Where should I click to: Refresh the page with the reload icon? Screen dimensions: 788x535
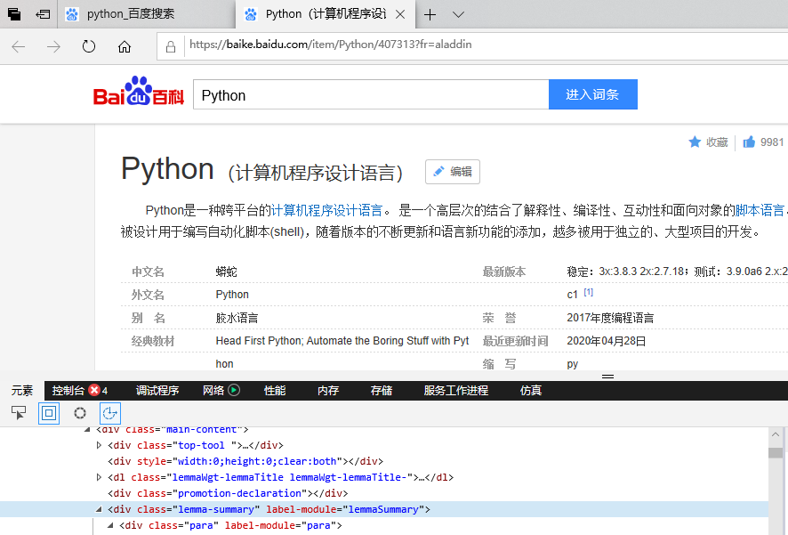tap(89, 47)
